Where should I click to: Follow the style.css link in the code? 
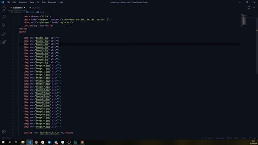coord(65,23)
